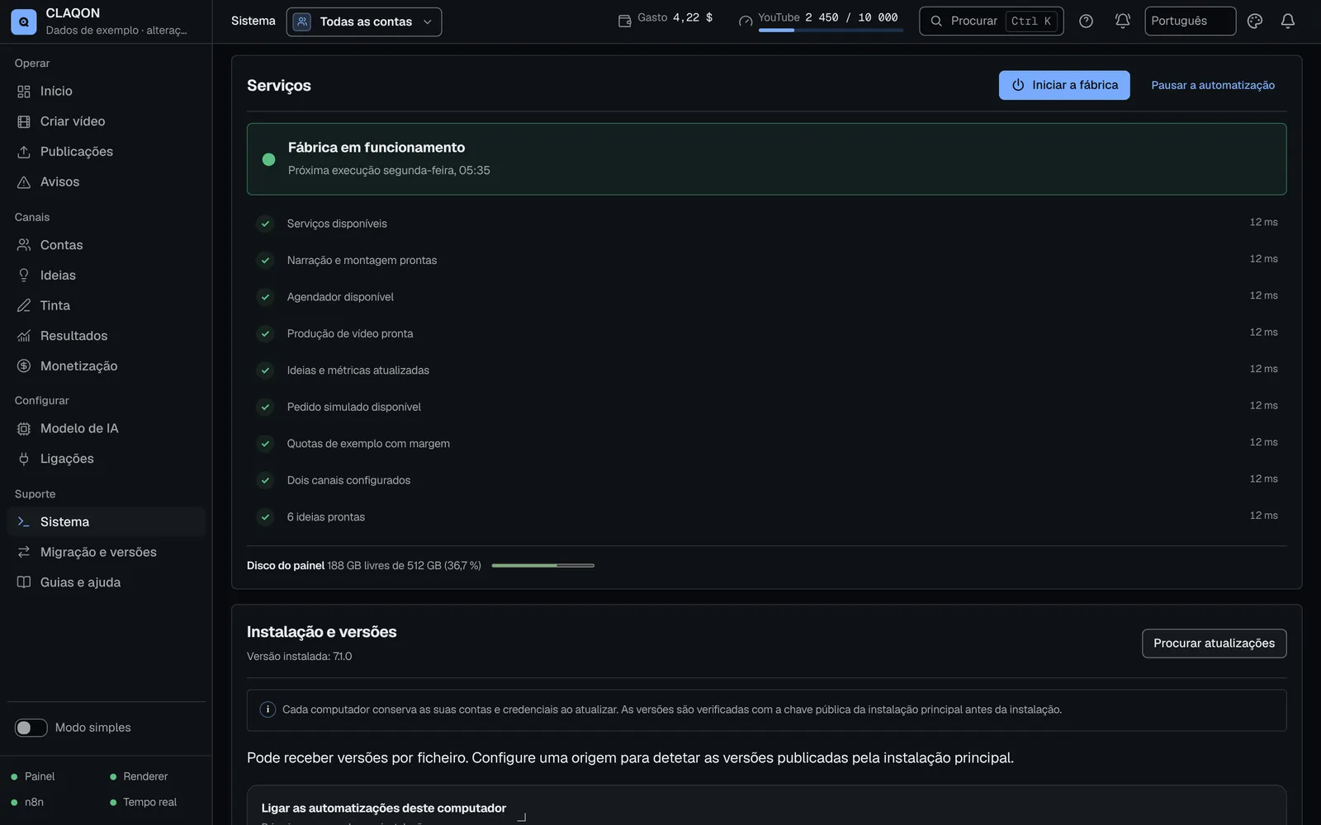Click the info icon in the update notice
The height and width of the screenshot is (825, 1321).
(x=268, y=709)
